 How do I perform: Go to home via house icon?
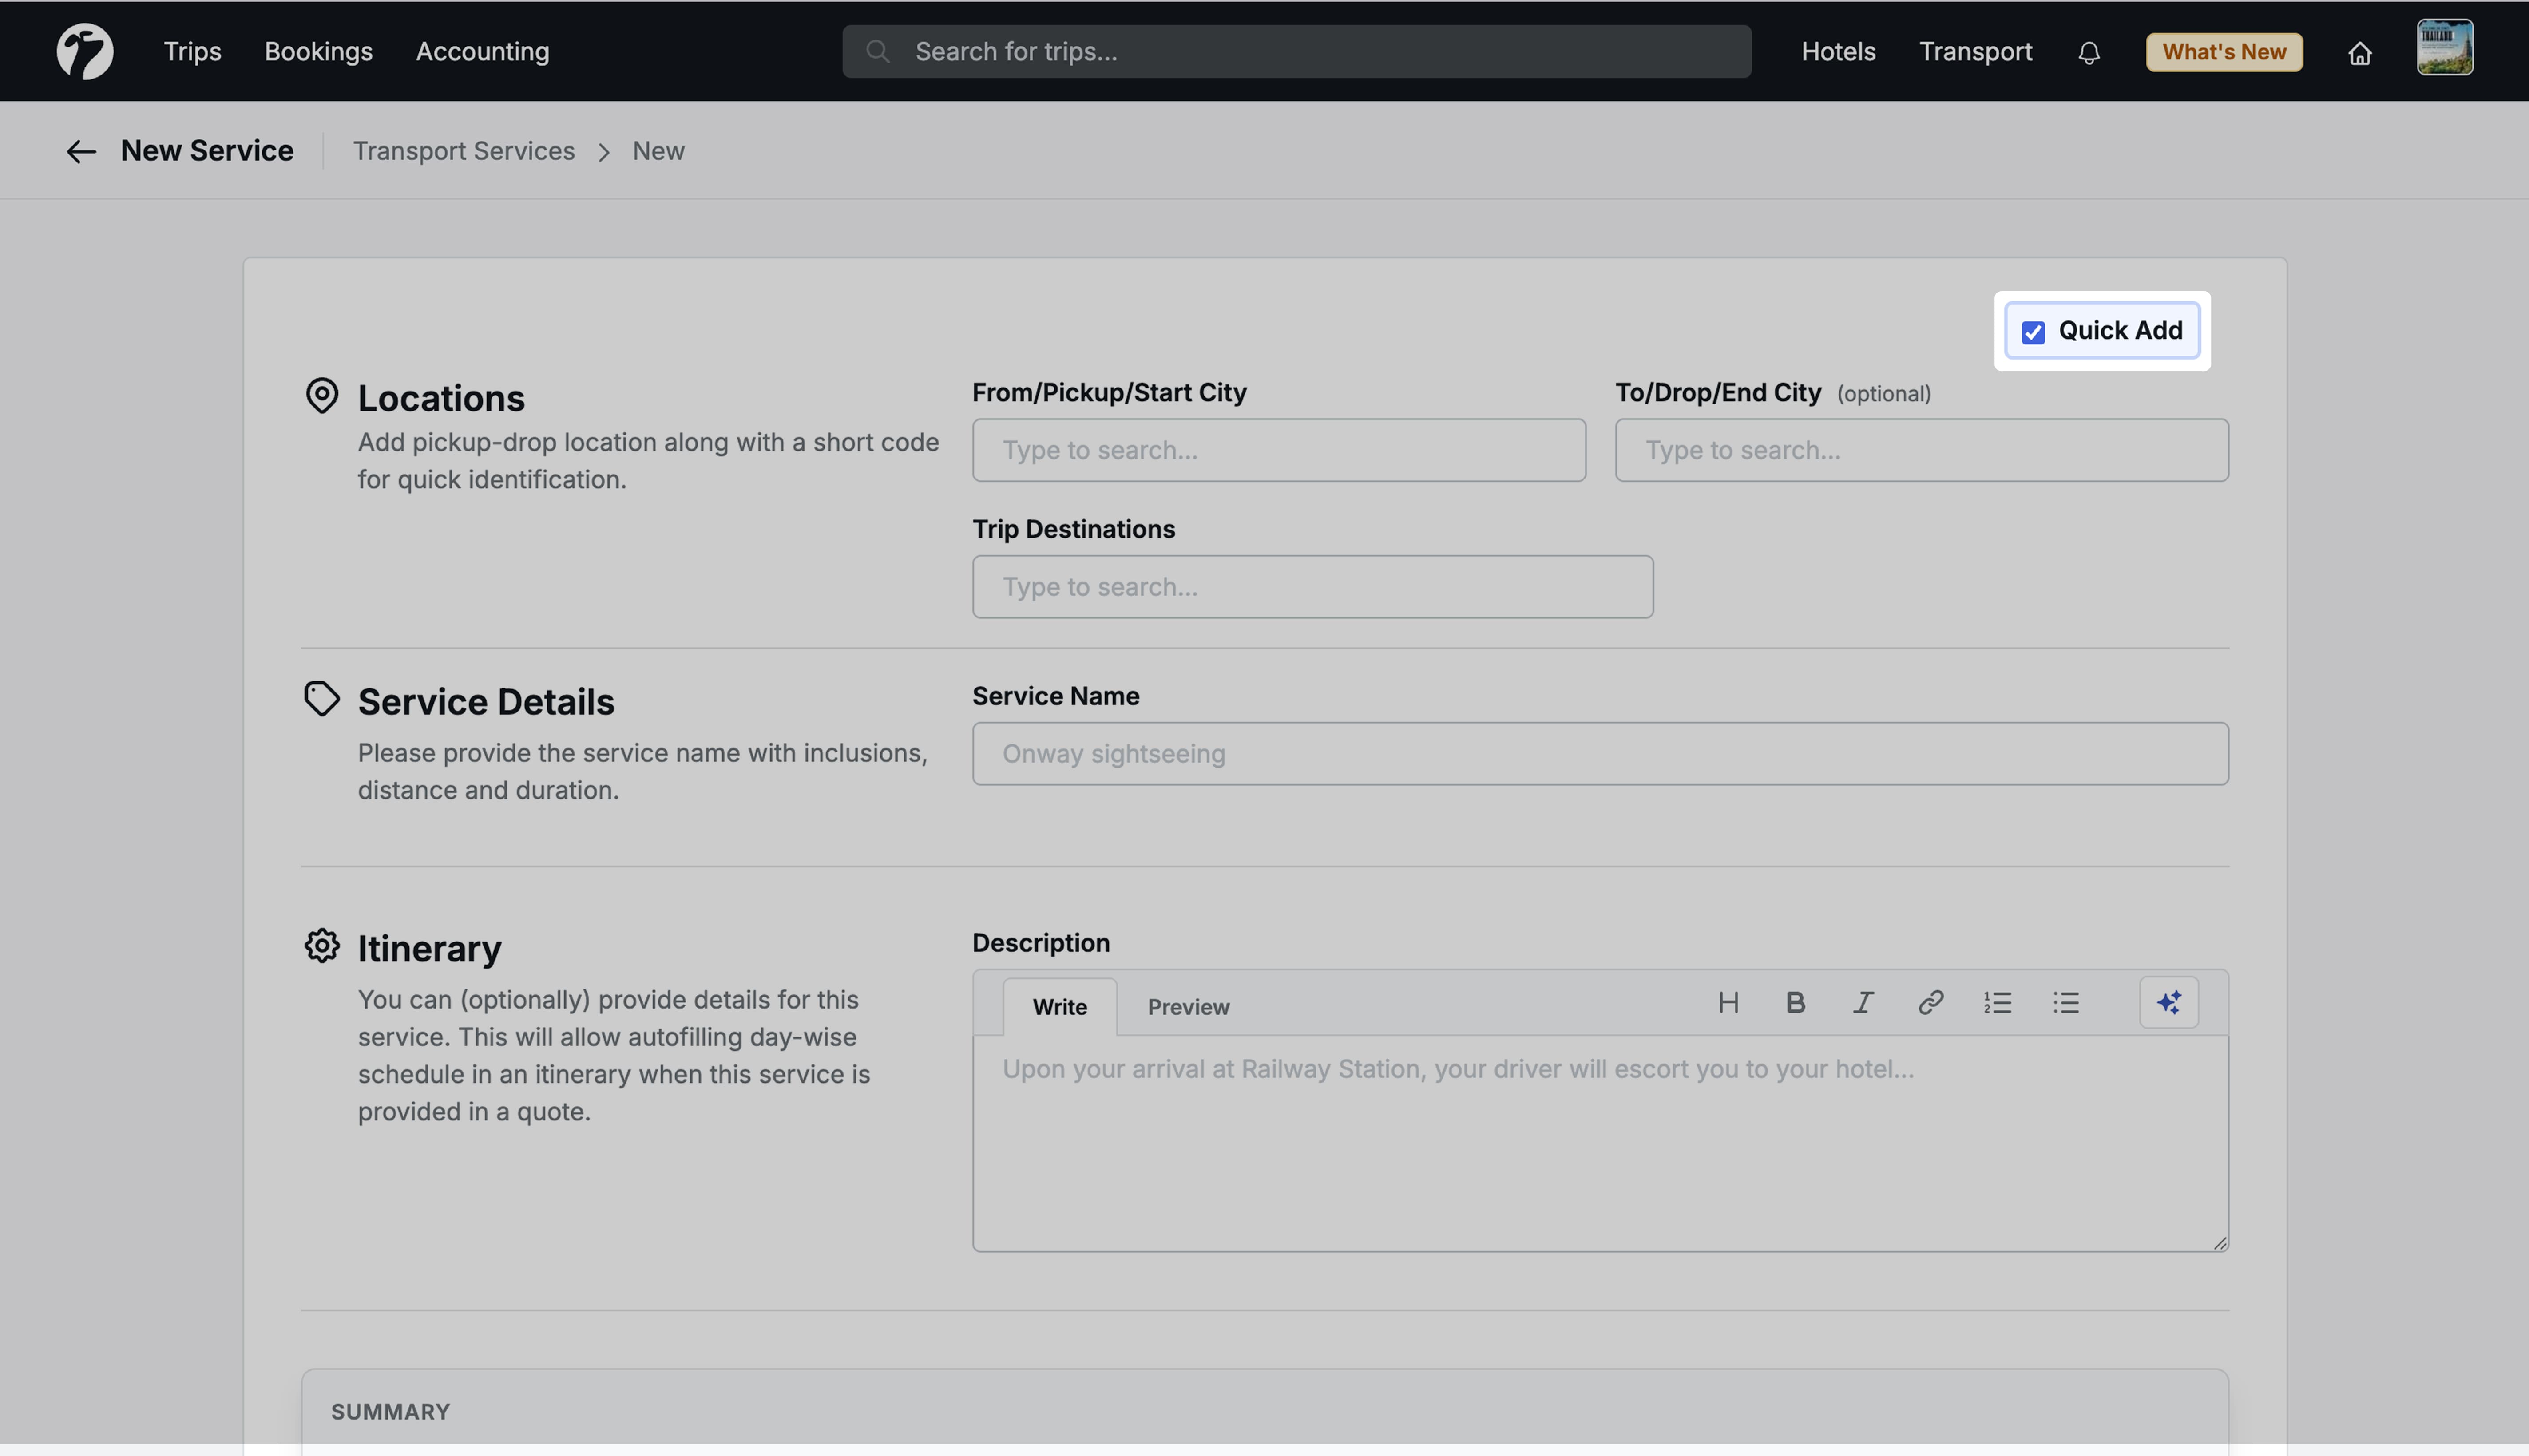click(2359, 53)
